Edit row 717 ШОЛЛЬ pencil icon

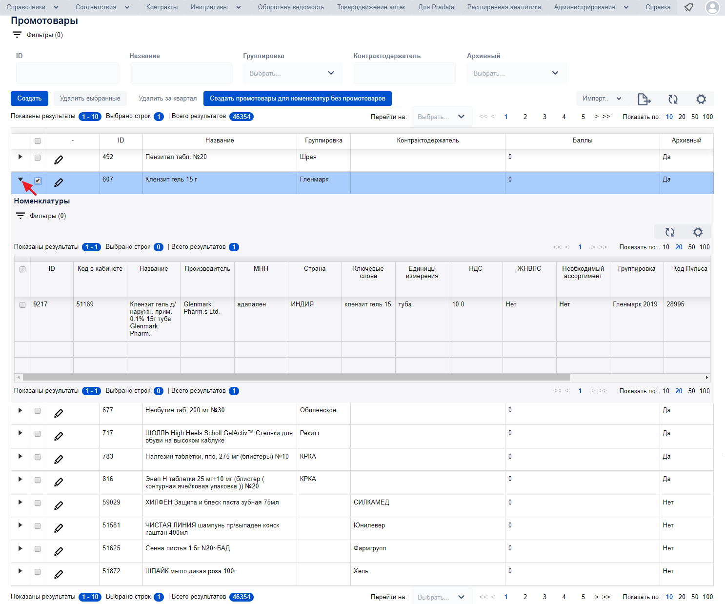(x=59, y=436)
